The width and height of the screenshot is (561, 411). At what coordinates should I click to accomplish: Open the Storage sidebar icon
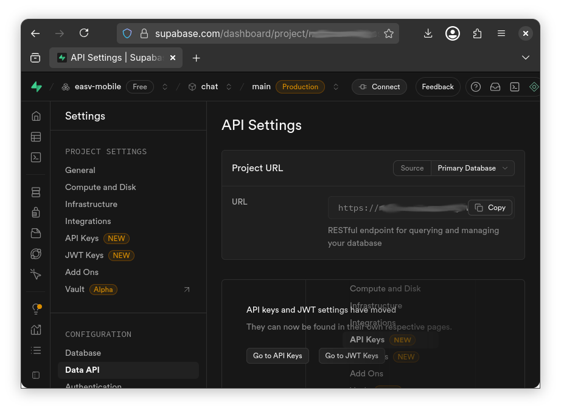click(x=36, y=233)
